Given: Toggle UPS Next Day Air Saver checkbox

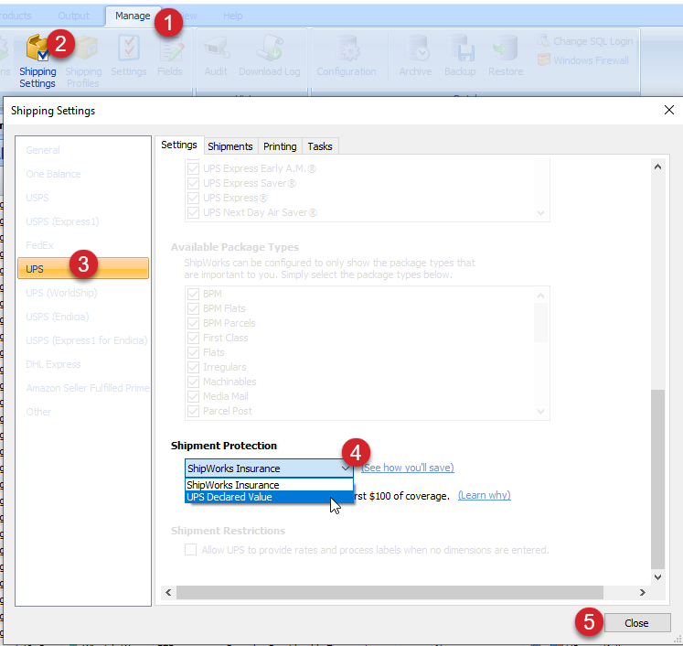Looking at the screenshot, I should (194, 212).
